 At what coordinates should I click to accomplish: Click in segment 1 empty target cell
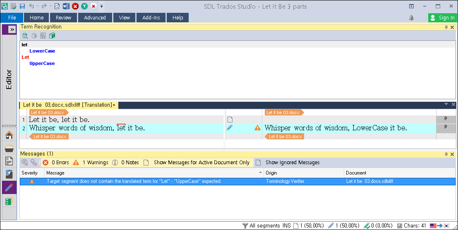coord(349,120)
